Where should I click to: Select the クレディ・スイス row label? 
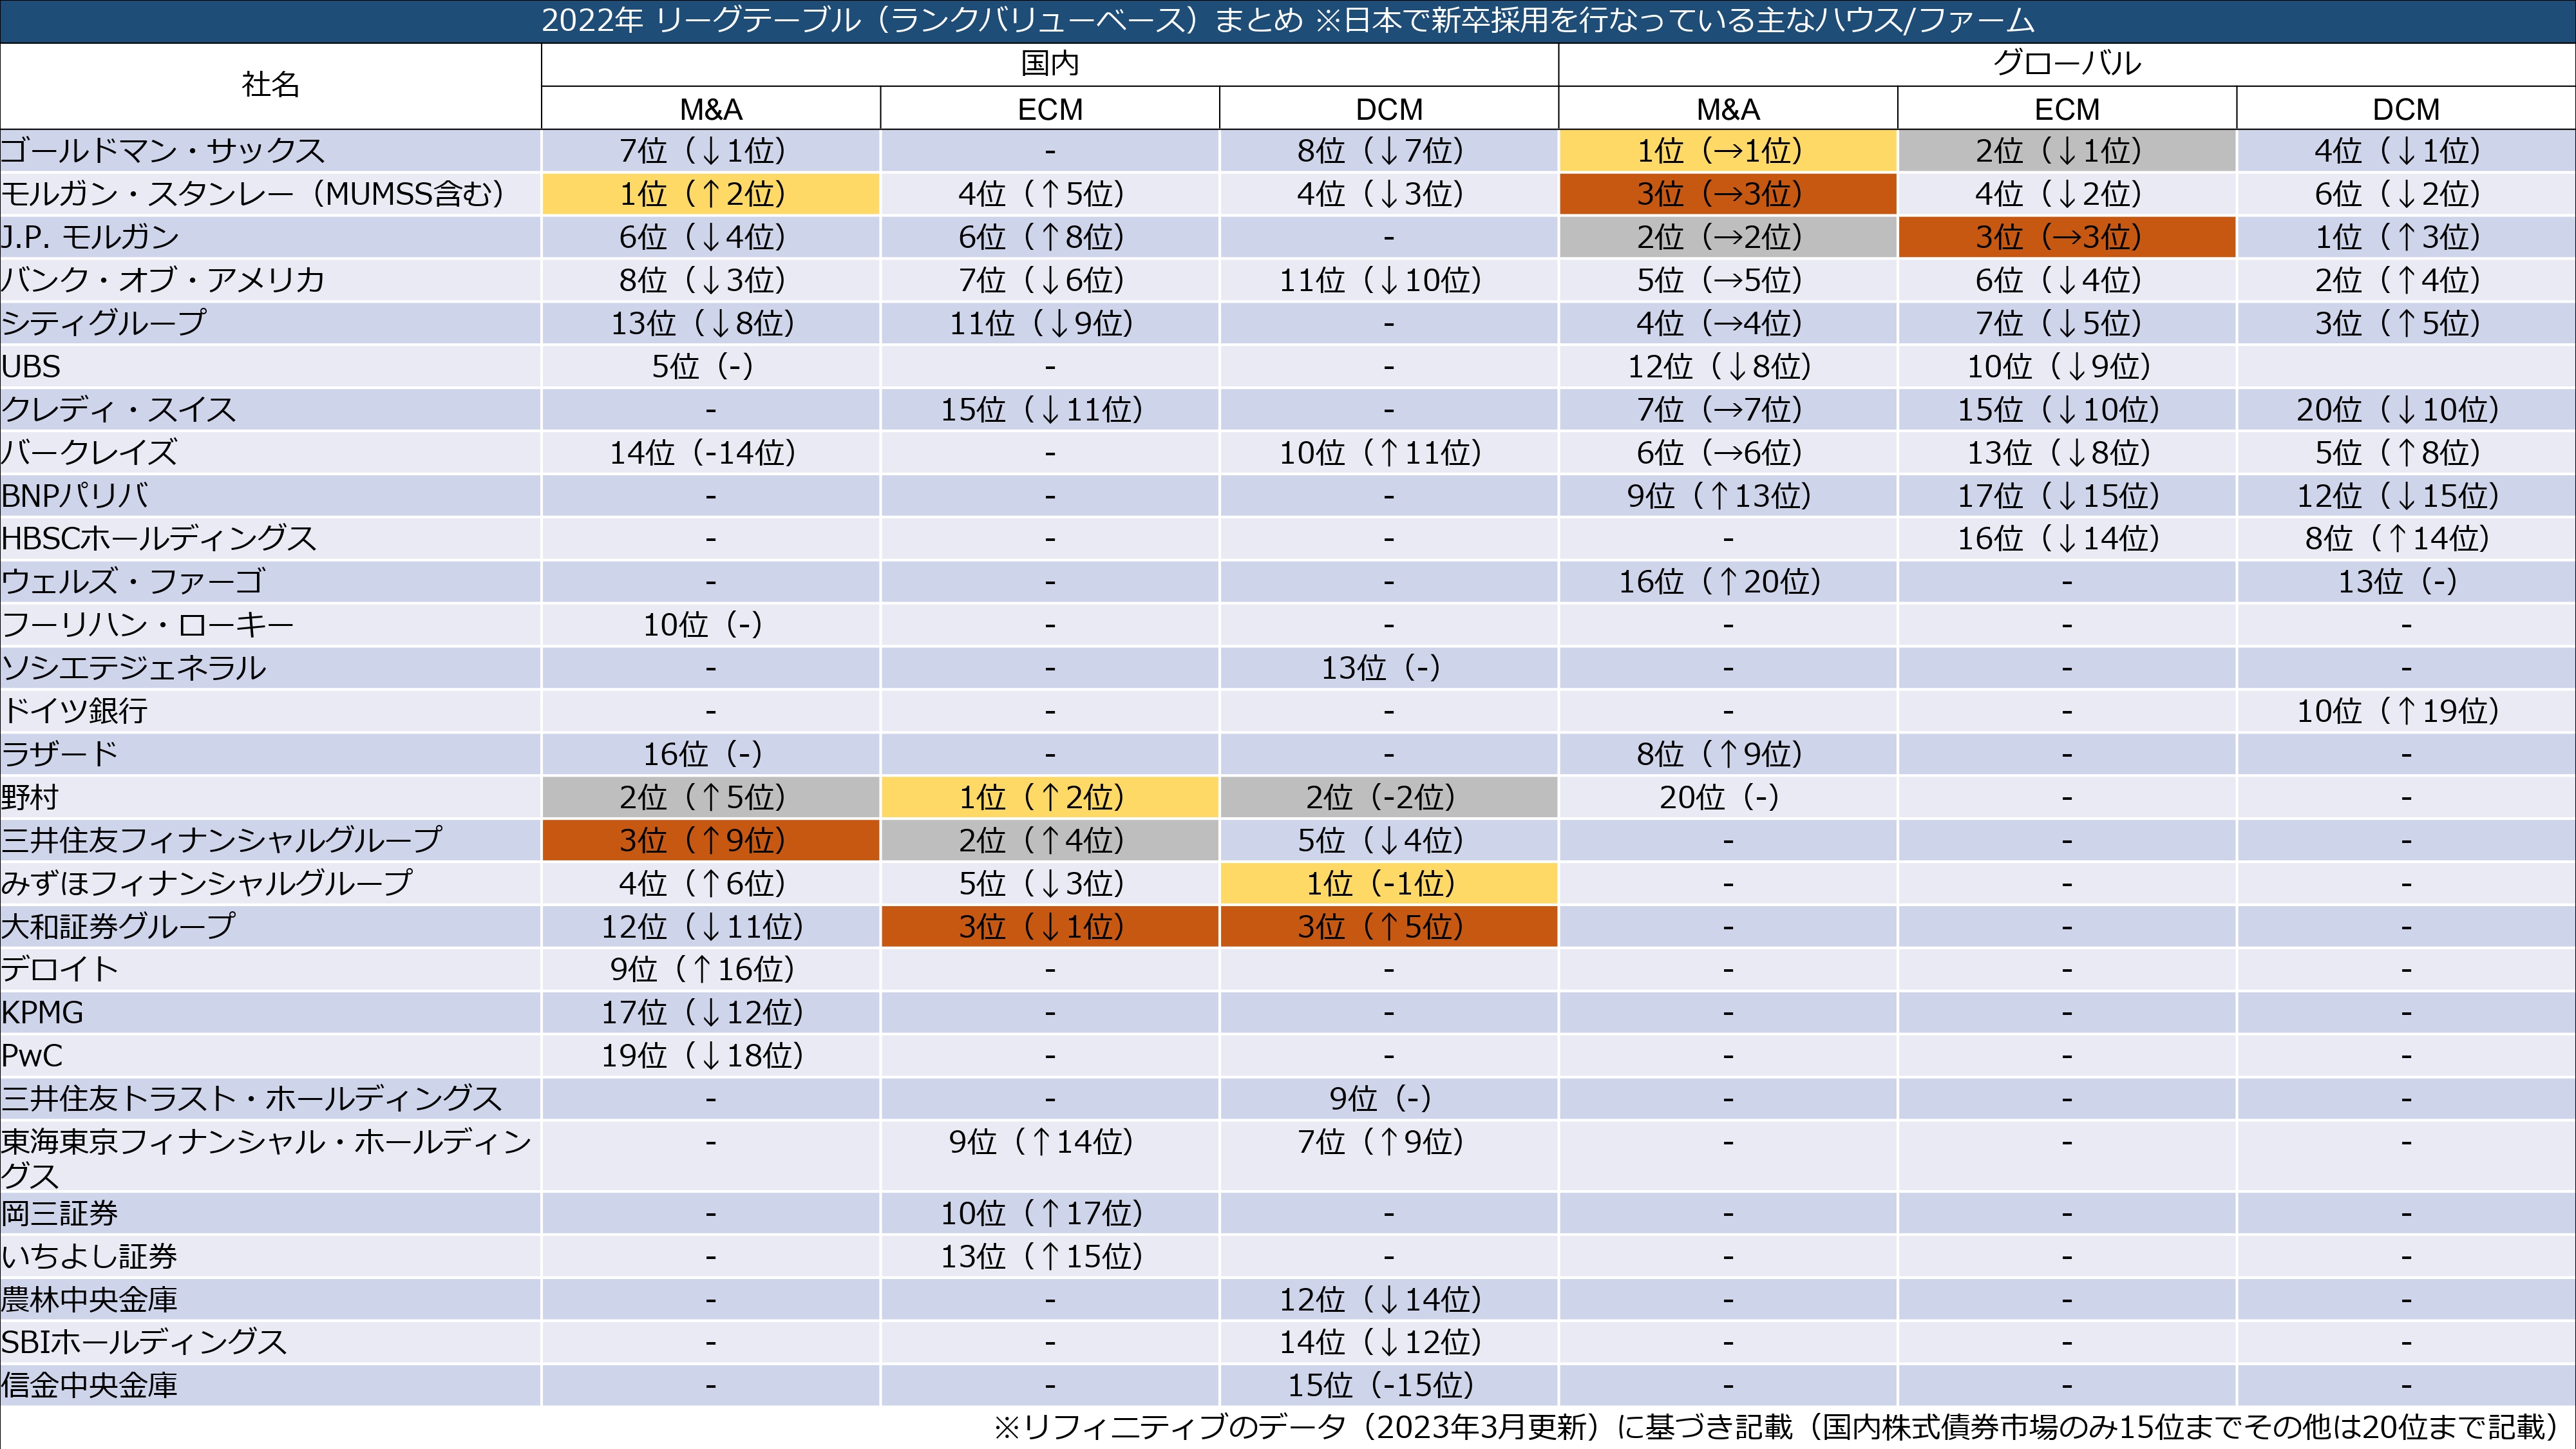pos(119,410)
